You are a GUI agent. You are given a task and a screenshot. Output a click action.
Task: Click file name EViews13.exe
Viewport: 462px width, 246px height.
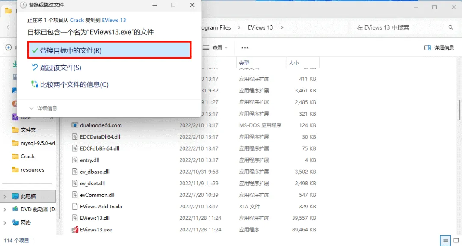coord(96,229)
